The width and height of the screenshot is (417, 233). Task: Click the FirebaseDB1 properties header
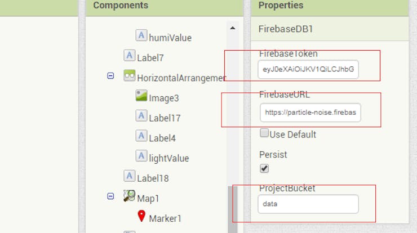pos(330,29)
